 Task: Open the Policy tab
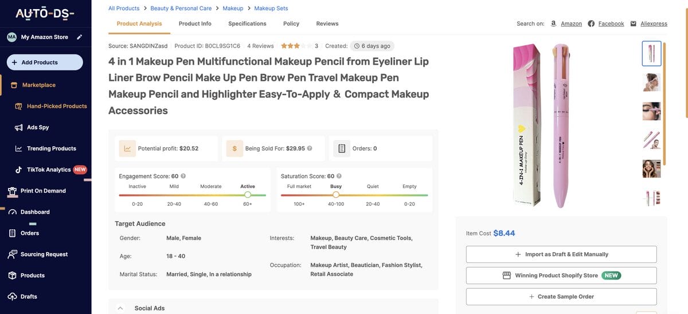click(291, 23)
